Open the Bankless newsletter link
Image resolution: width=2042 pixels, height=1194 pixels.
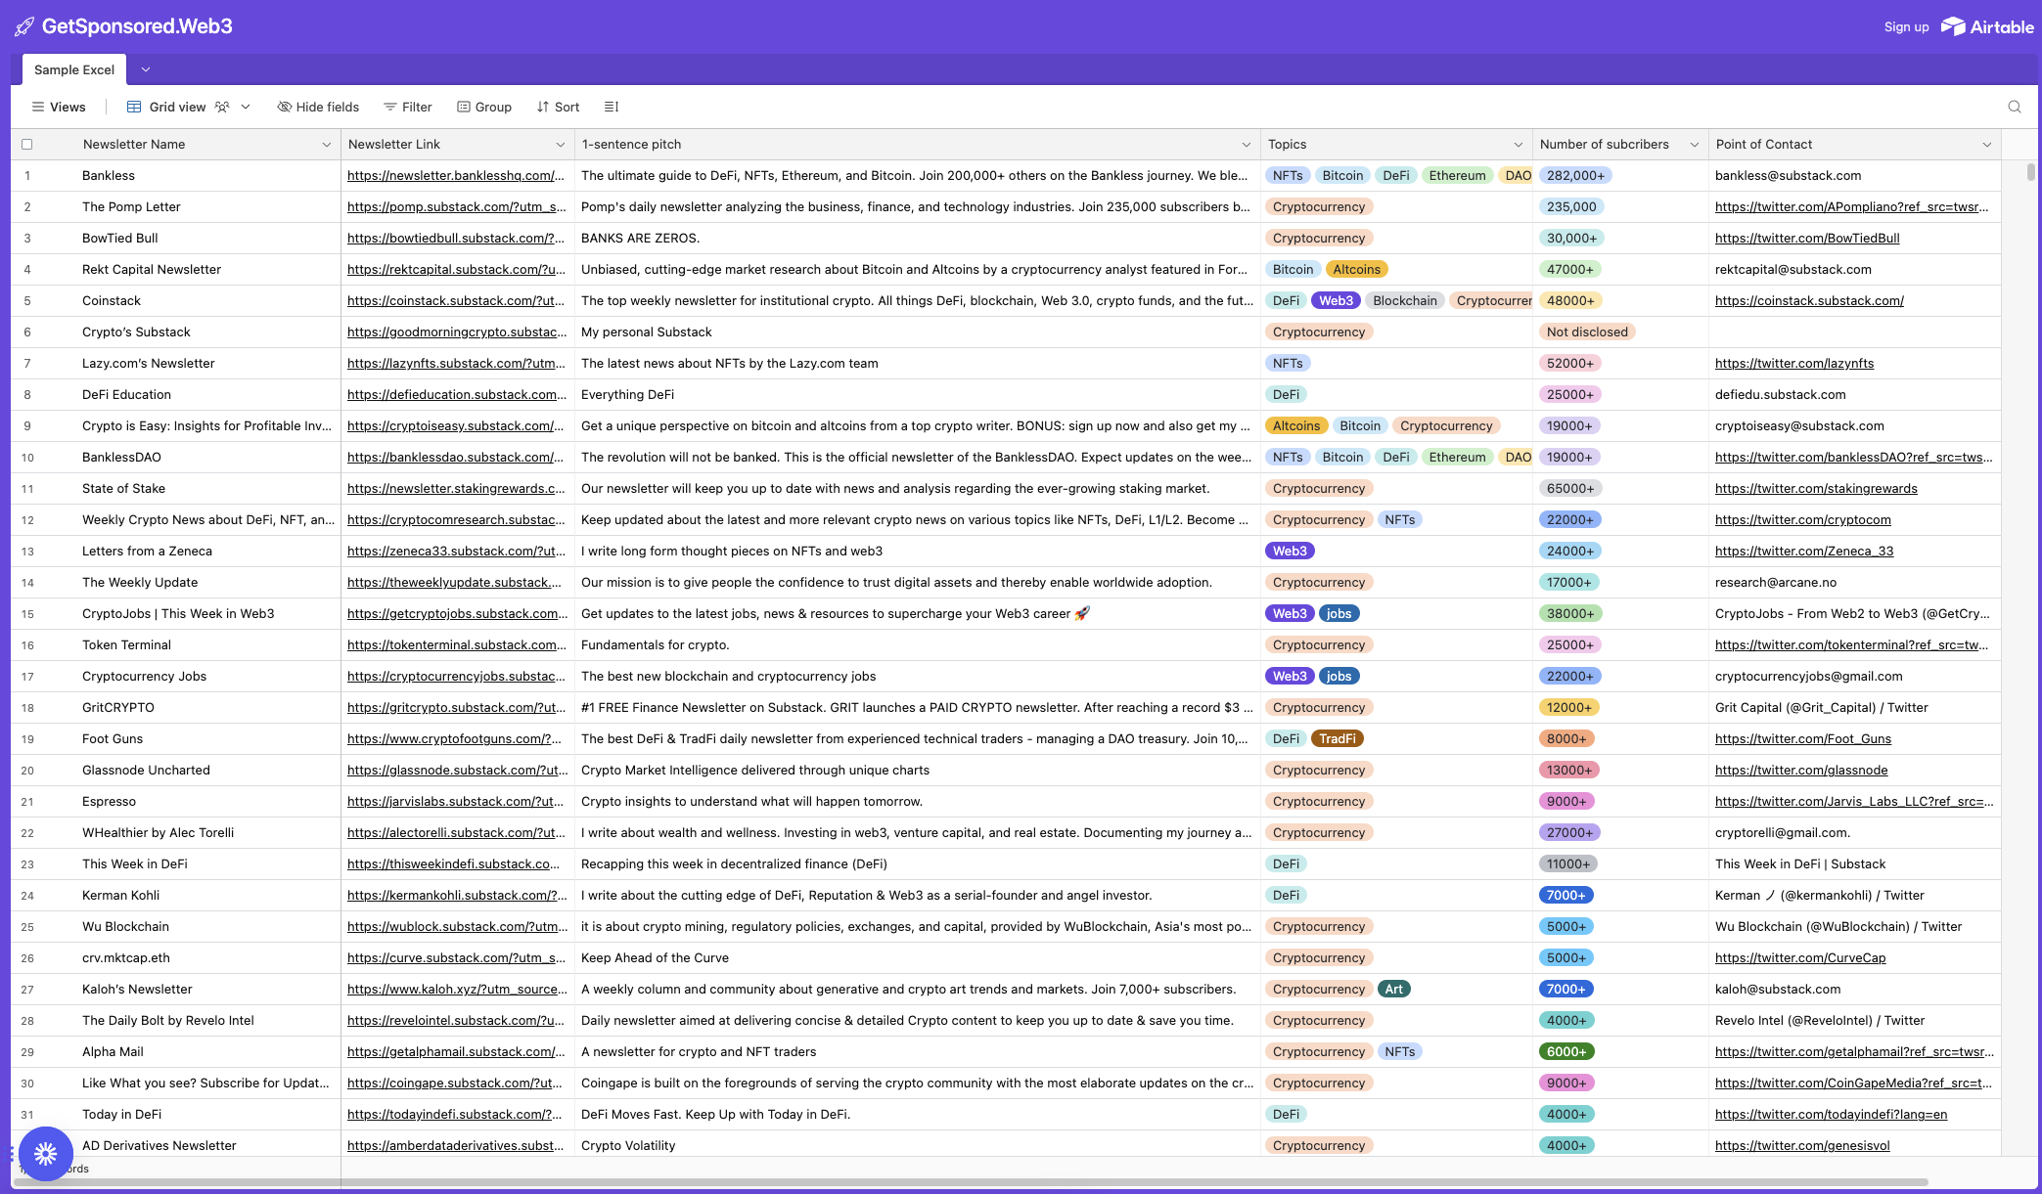point(455,176)
